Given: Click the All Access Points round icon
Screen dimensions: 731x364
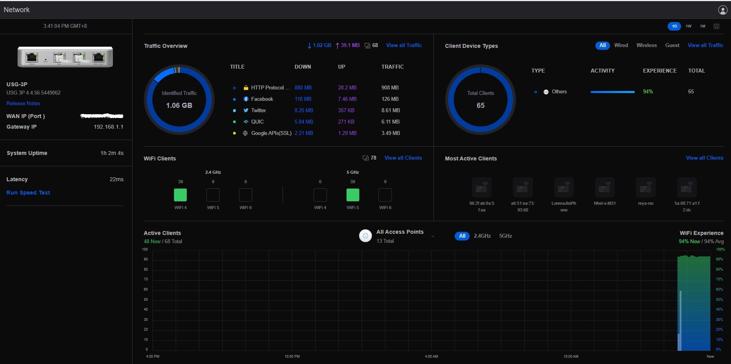Looking at the screenshot, I should click(x=365, y=236).
